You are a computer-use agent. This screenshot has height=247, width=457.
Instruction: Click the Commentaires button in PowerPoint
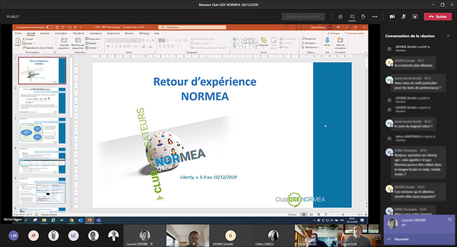point(354,34)
